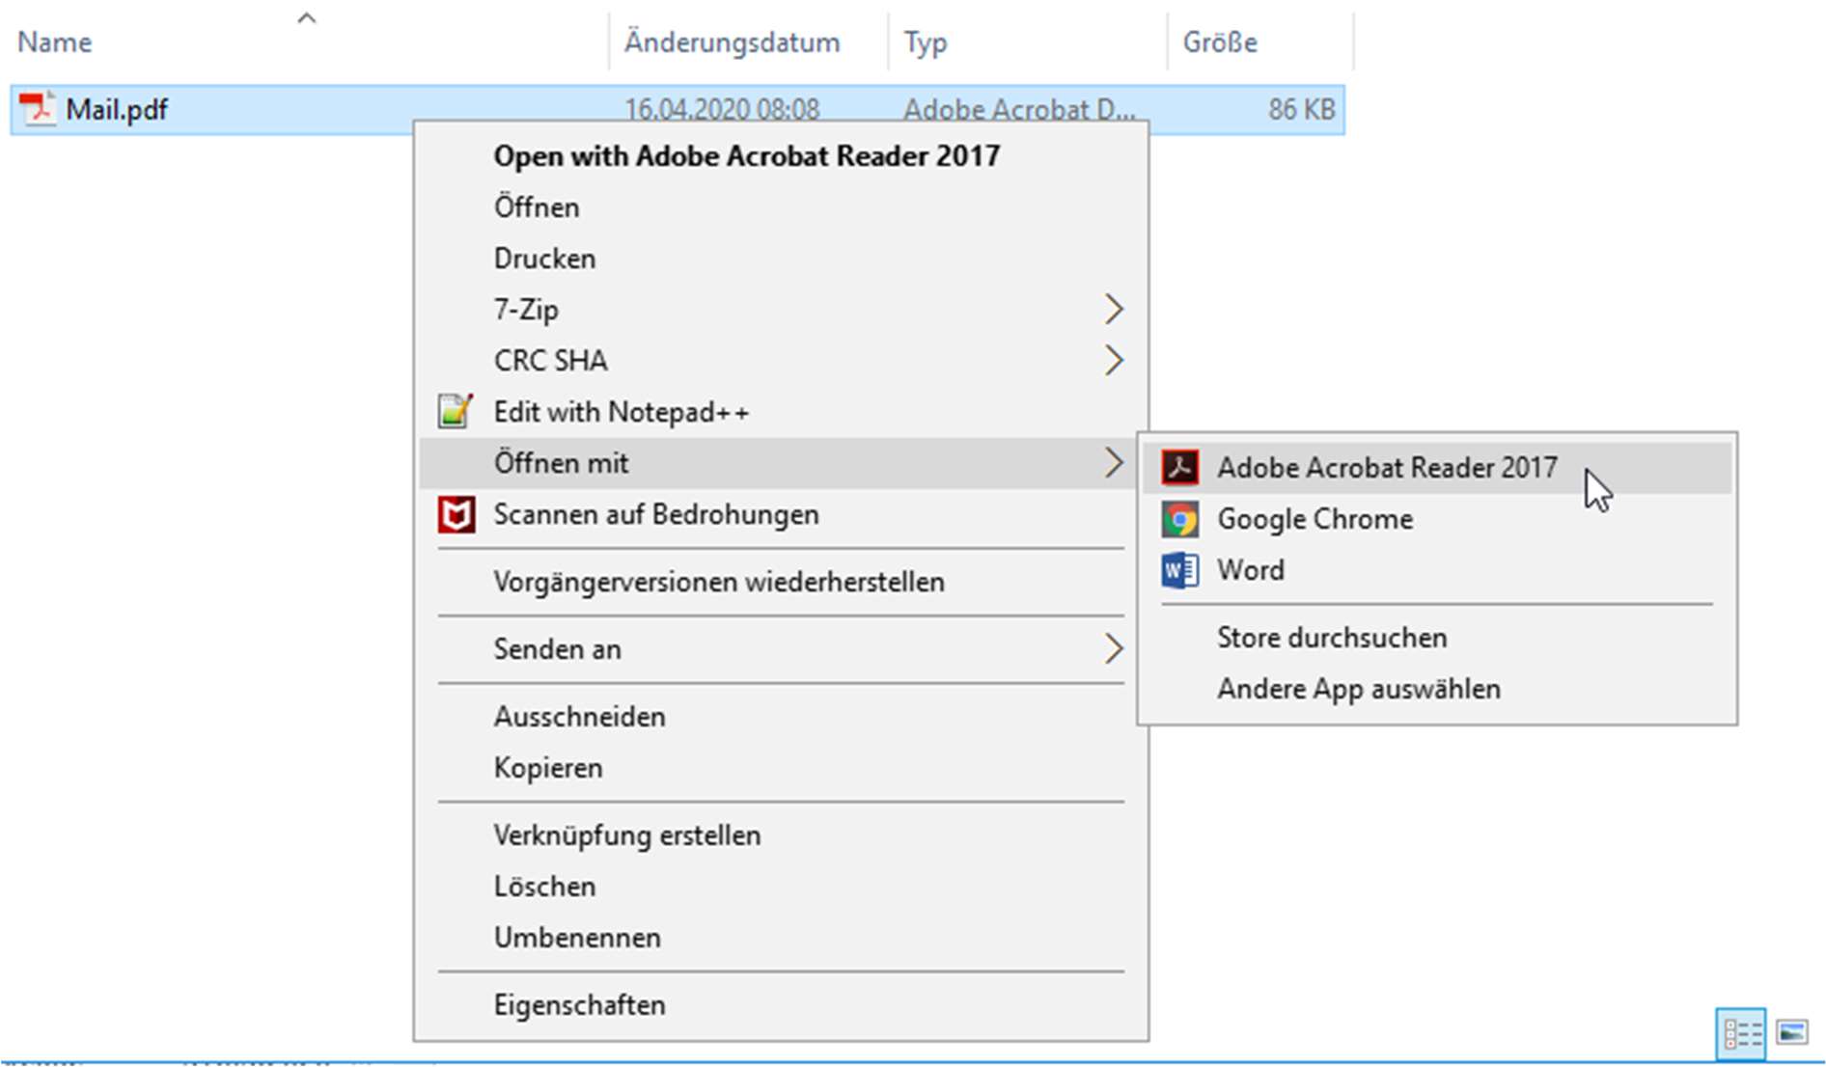1826x1067 pixels.
Task: Open with Word from submenu
Action: pos(1437,570)
